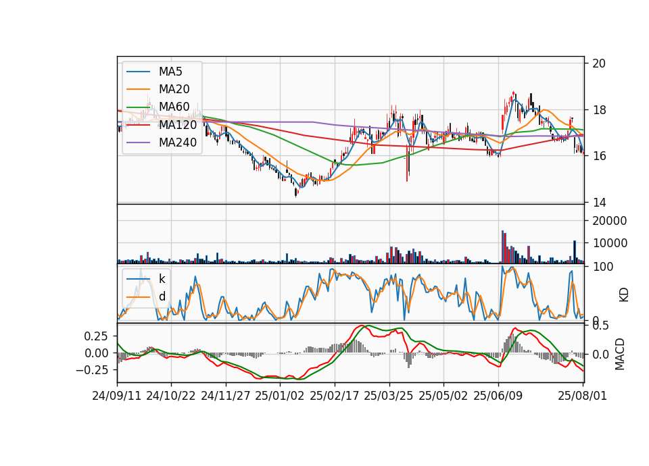The image size is (649, 466).
Task: Click the 25/03/25 date tick label
Action: [389, 396]
